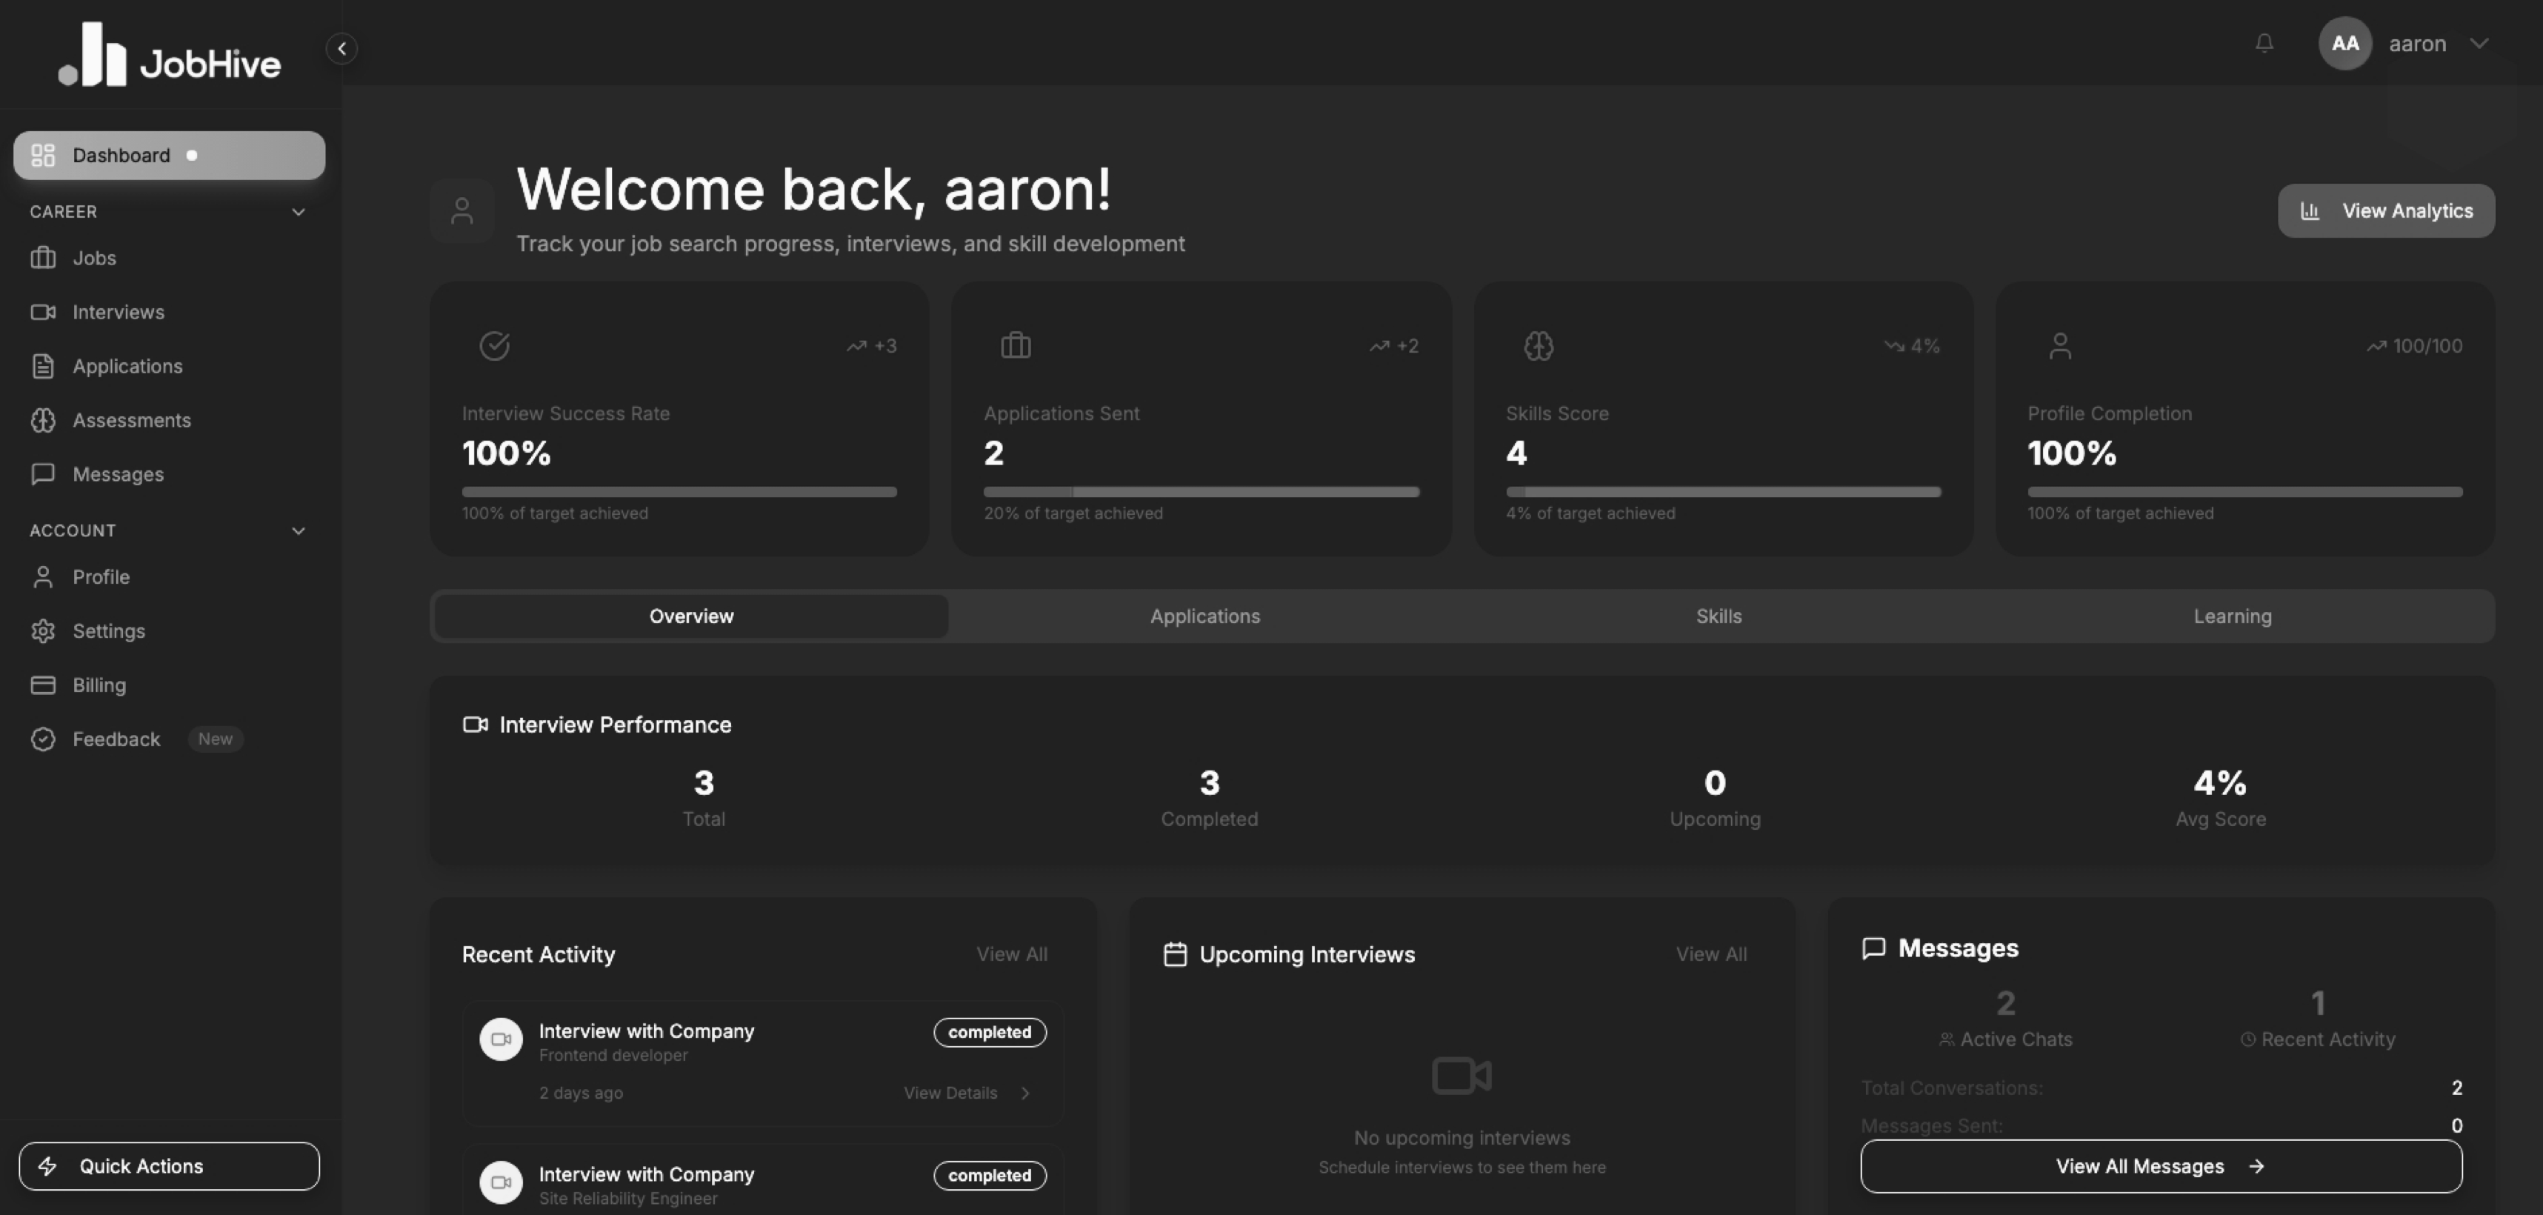The height and width of the screenshot is (1215, 2543).
Task: Open Billing via card icon
Action: click(x=44, y=684)
